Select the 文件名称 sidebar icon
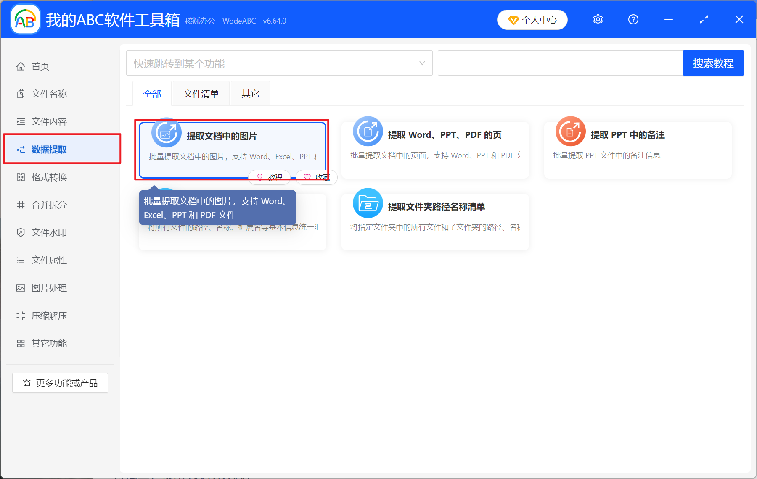Image resolution: width=757 pixels, height=479 pixels. coord(21,93)
